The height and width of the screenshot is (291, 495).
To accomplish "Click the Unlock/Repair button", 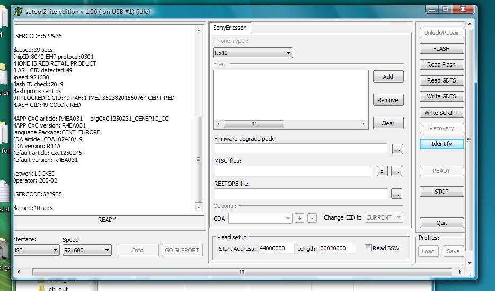I will [x=441, y=33].
